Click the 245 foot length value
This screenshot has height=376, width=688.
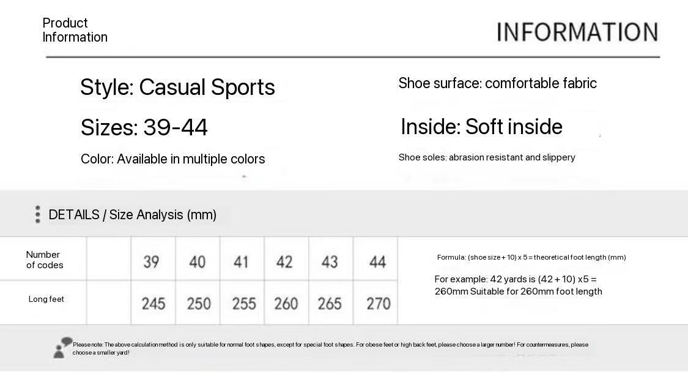pos(153,304)
